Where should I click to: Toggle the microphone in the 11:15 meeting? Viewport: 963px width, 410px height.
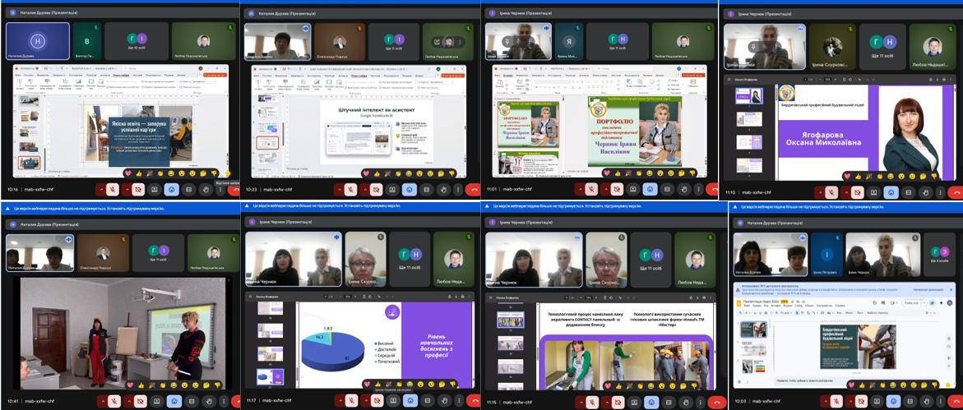pos(590,400)
